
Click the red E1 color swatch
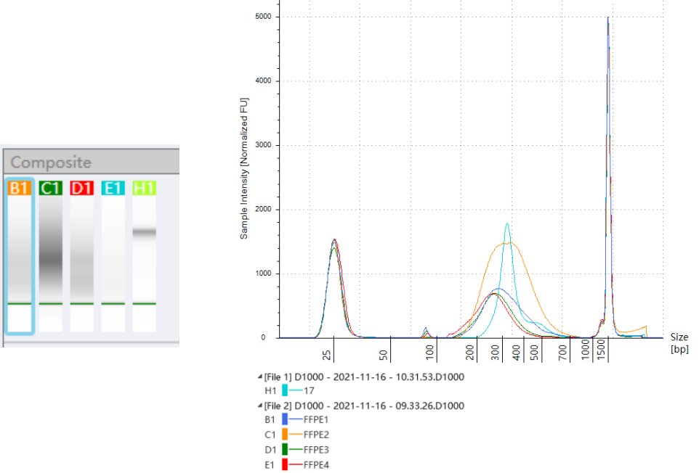tap(285, 464)
